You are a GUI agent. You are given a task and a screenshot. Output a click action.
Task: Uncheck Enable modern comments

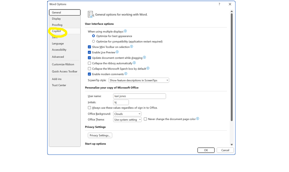(x=89, y=74)
